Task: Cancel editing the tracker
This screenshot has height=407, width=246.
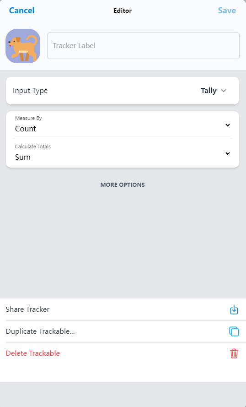Action: pyautogui.click(x=22, y=11)
